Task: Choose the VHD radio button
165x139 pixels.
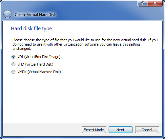Action: pyautogui.click(x=13, y=64)
